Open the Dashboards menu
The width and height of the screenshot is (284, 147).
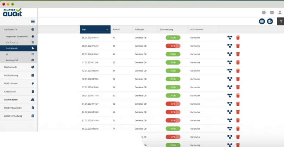(x=19, y=67)
